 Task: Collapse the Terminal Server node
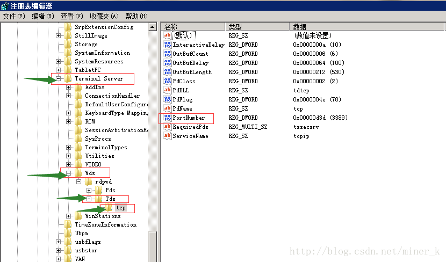tap(59, 78)
